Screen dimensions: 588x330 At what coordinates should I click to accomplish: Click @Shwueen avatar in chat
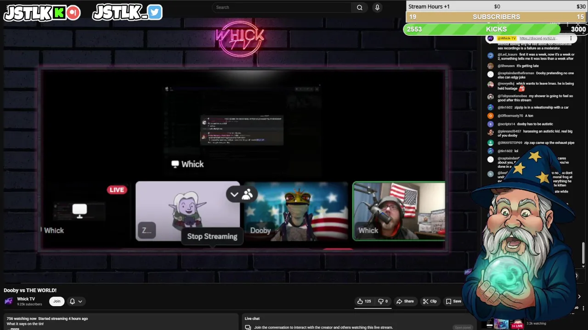[490, 66]
